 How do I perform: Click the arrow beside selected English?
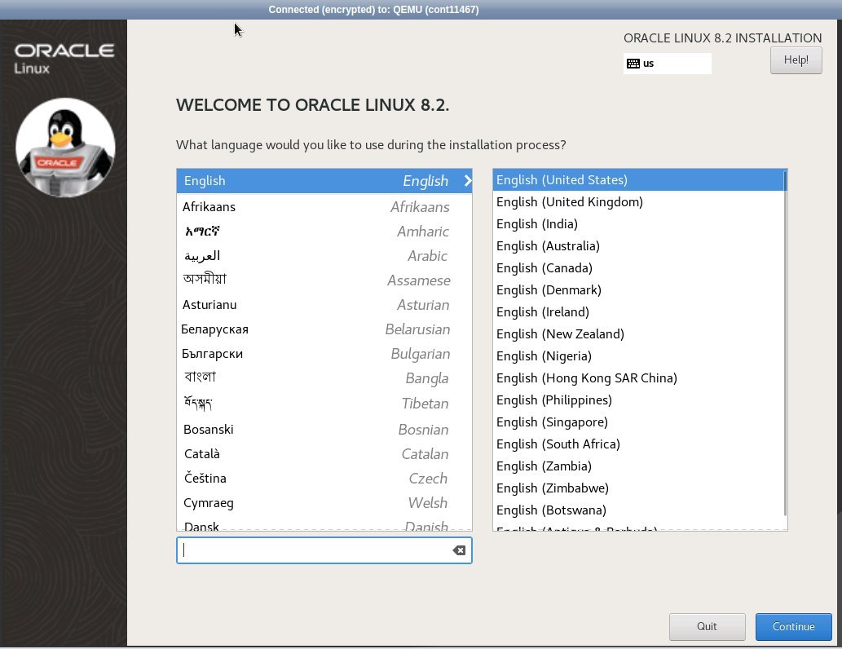(x=468, y=181)
